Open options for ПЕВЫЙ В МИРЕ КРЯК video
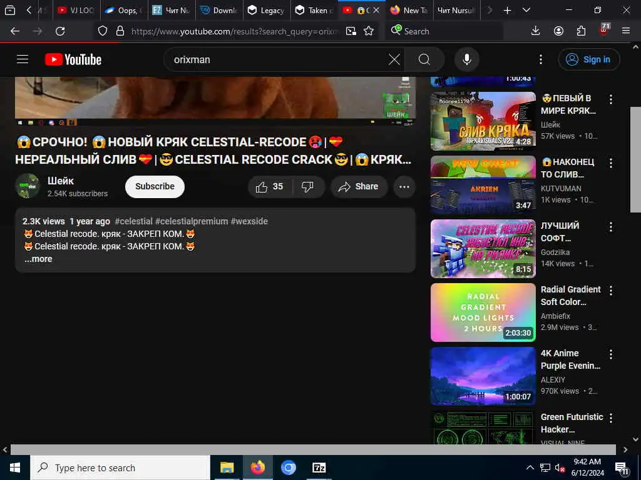The image size is (641, 480). tap(611, 99)
